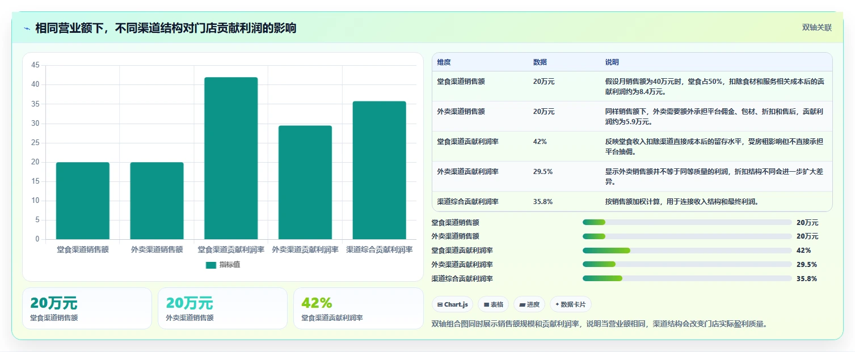Click the 堂食渠道销售额 progress bar
Image resolution: width=855 pixels, height=352 pixels.
click(x=687, y=222)
